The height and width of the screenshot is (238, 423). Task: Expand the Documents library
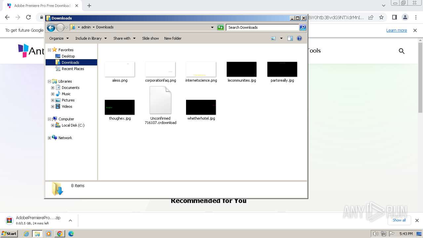[x=53, y=88]
